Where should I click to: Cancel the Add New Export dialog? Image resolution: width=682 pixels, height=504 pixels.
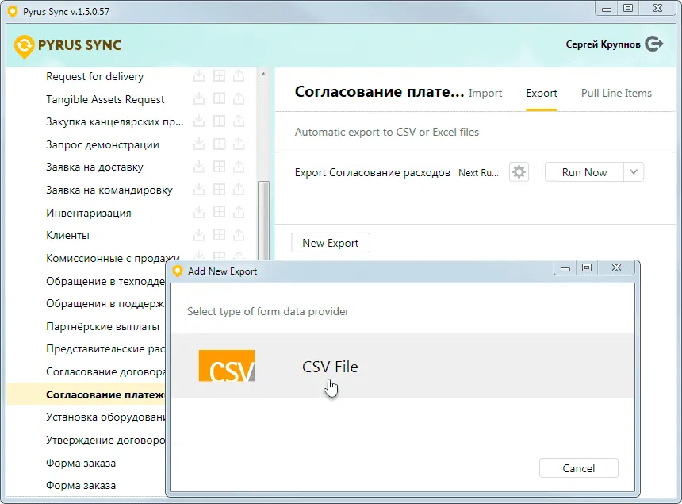578,468
